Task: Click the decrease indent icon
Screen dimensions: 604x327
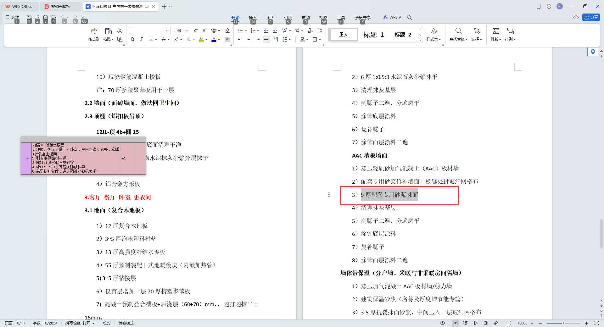Action: pyautogui.click(x=266, y=30)
